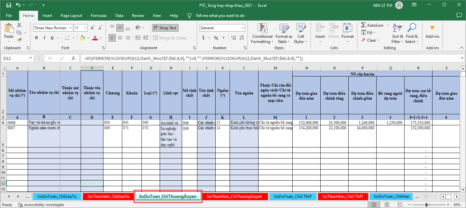
Task: Toggle Wrap Text option
Action: [x=165, y=28]
